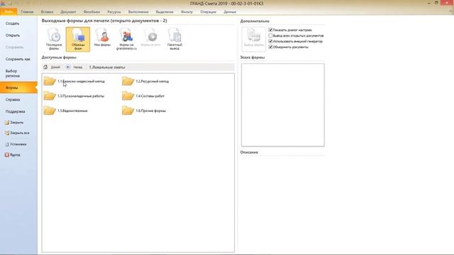The height and width of the screenshot is (255, 454).
Task: Toggle 'Объединить документы' checkbox
Action: [270, 47]
